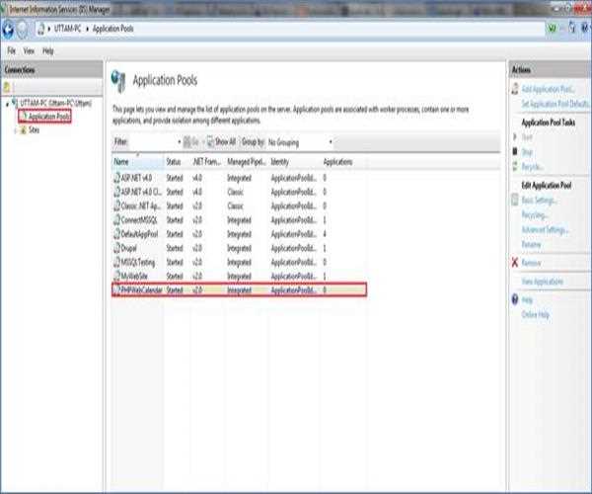
Task: Click Set Application Pool Defaults link
Action: [555, 103]
